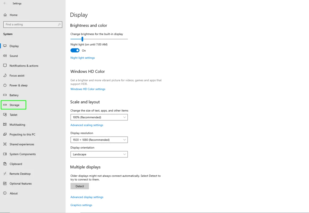Open the Multitasking settings page

(17, 125)
